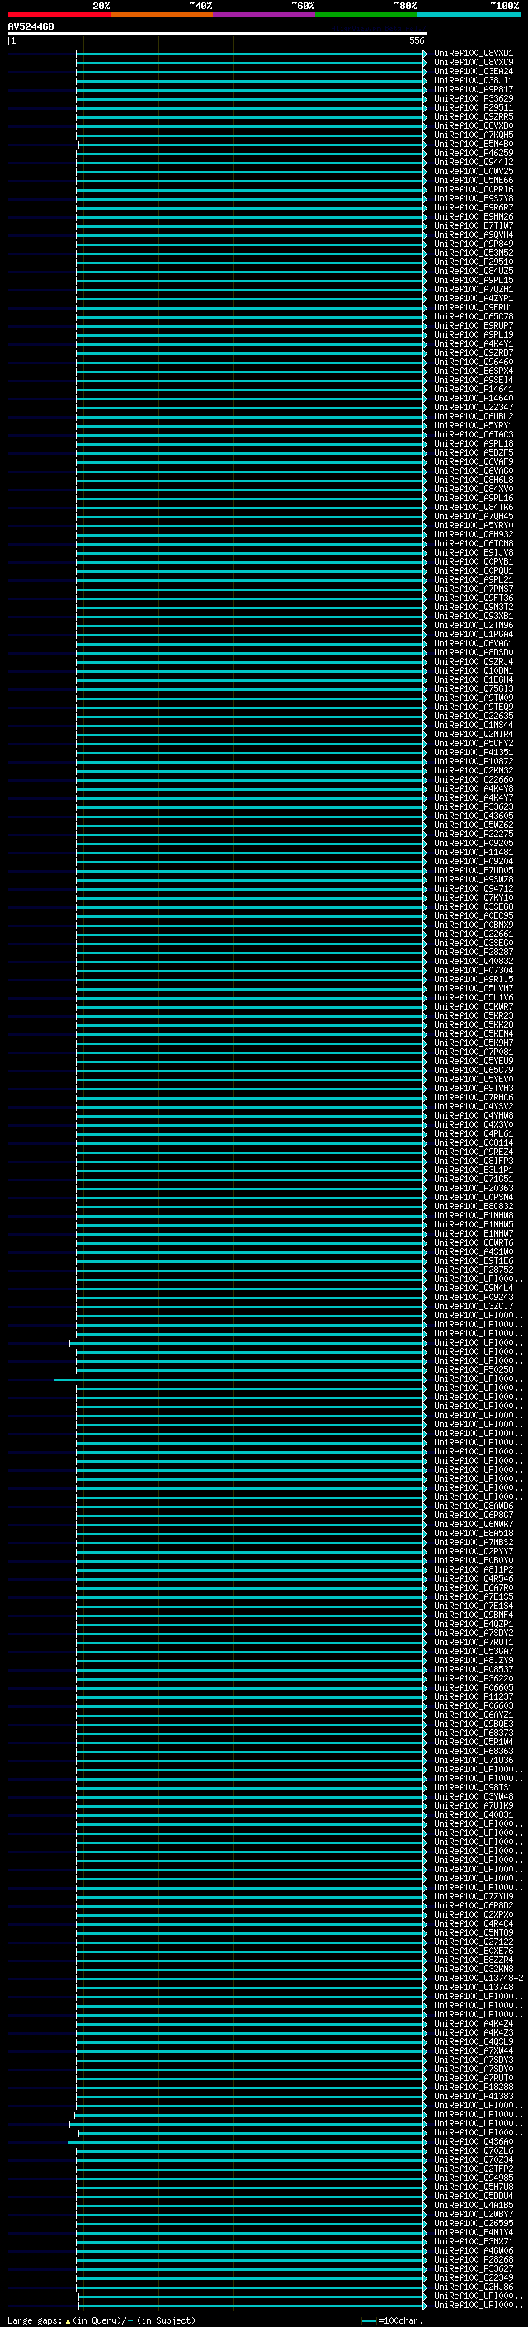The image size is (528, 2327).
Task: Click the orange ~40% identity legend segment
Action: click(x=162, y=15)
